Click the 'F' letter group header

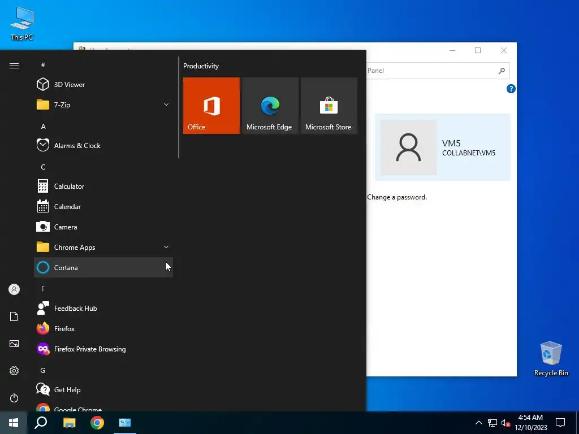click(x=43, y=289)
